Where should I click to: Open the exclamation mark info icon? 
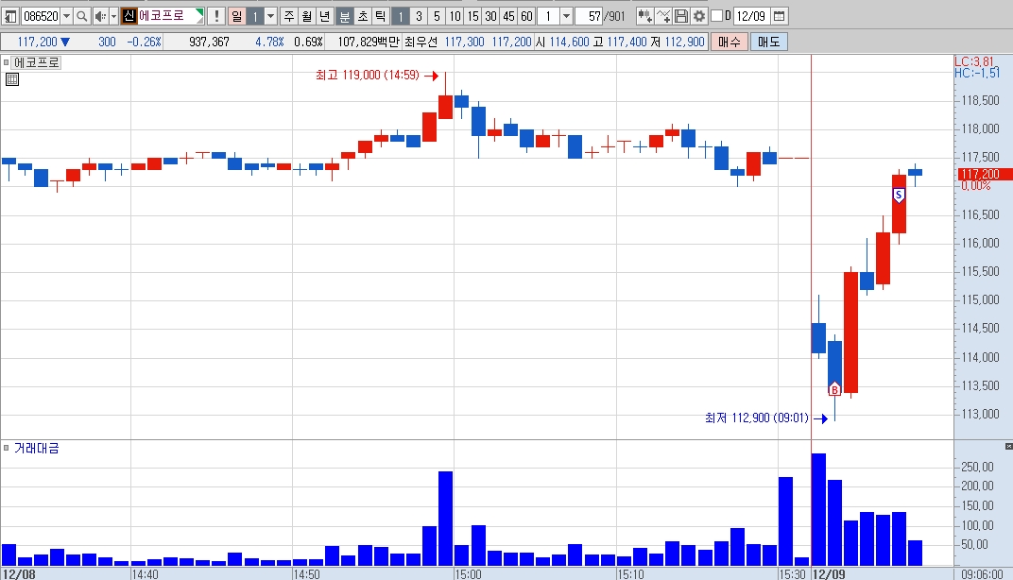click(216, 16)
